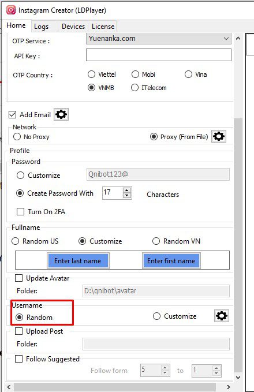Viewport: 254px width, 392px height.
Task: Click Enter last name button
Action: [78, 261]
